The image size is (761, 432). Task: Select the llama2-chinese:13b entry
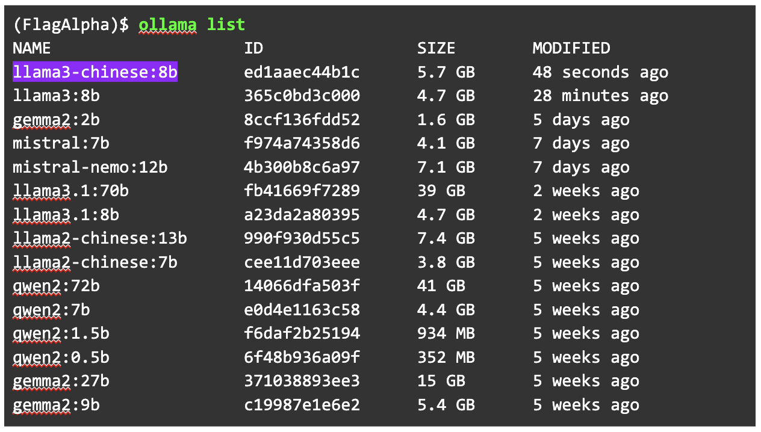pos(100,238)
